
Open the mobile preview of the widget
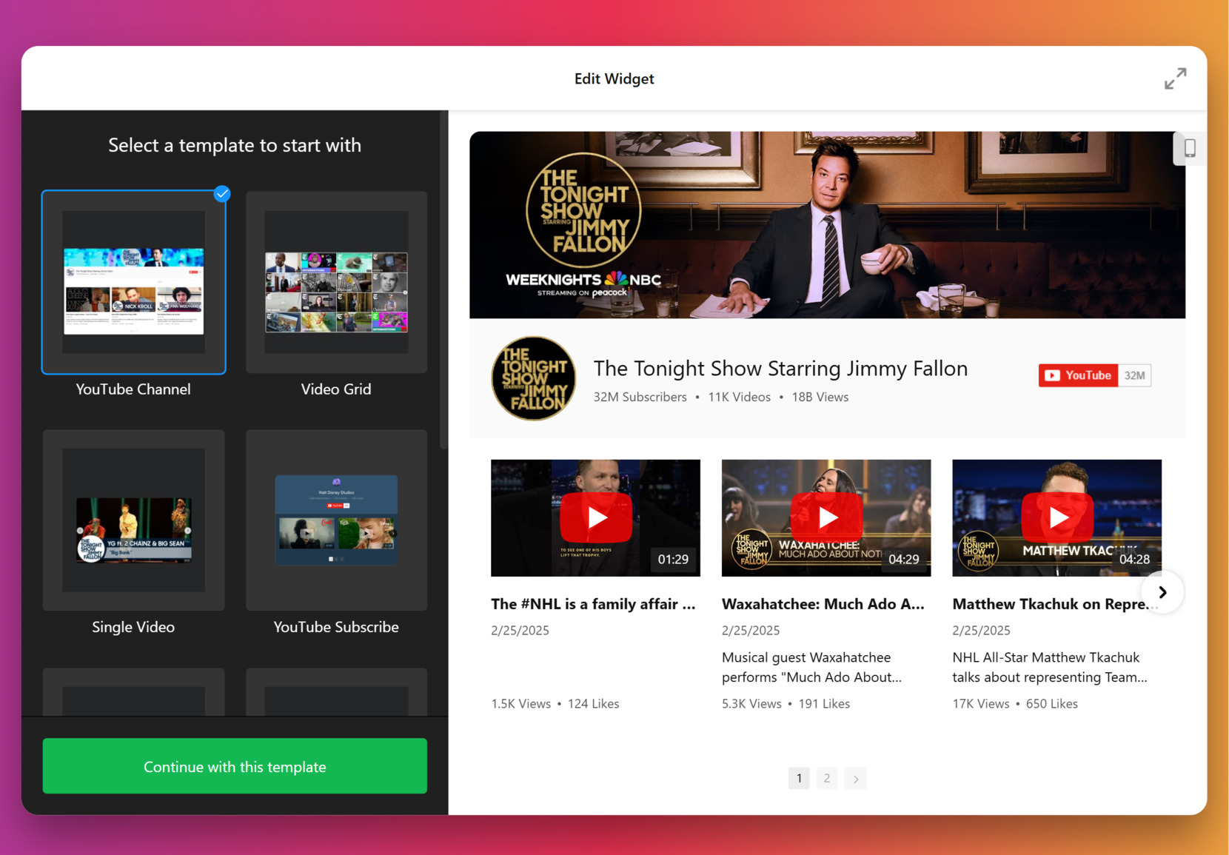point(1190,148)
